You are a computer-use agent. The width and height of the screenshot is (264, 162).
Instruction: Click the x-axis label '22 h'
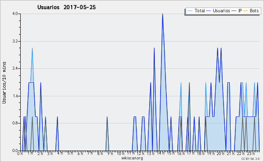(241, 154)
